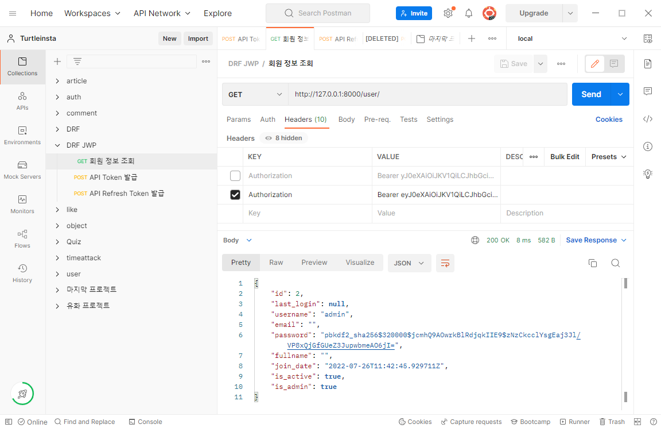Open the Environments sidebar panel

tap(22, 136)
